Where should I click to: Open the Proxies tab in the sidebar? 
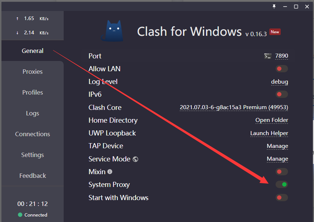(33, 72)
